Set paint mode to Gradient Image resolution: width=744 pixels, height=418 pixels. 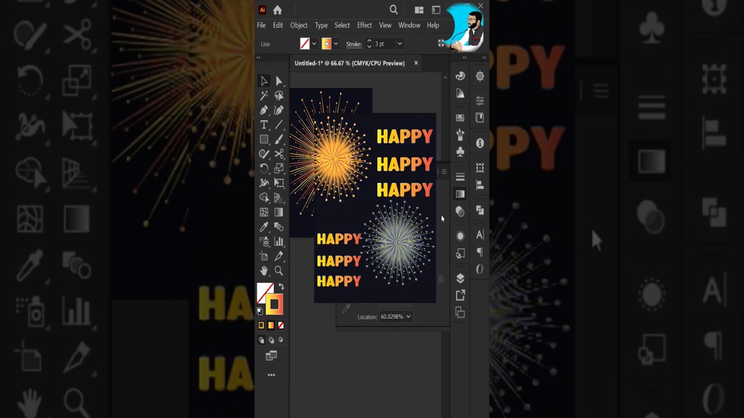(x=271, y=325)
